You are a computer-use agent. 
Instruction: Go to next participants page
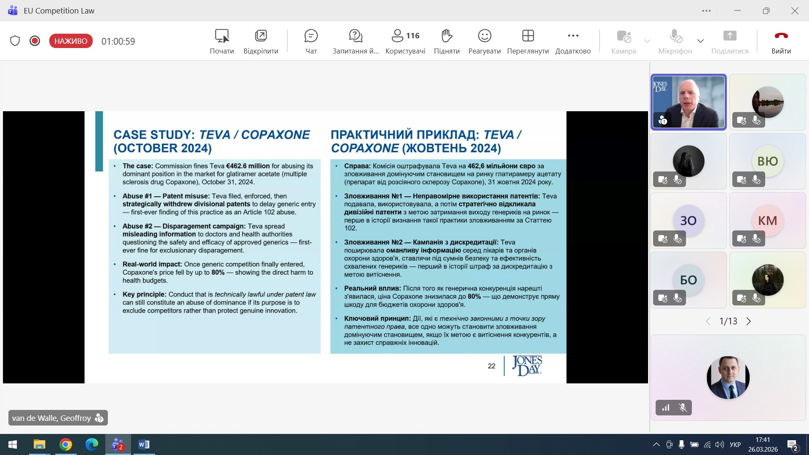pos(749,321)
